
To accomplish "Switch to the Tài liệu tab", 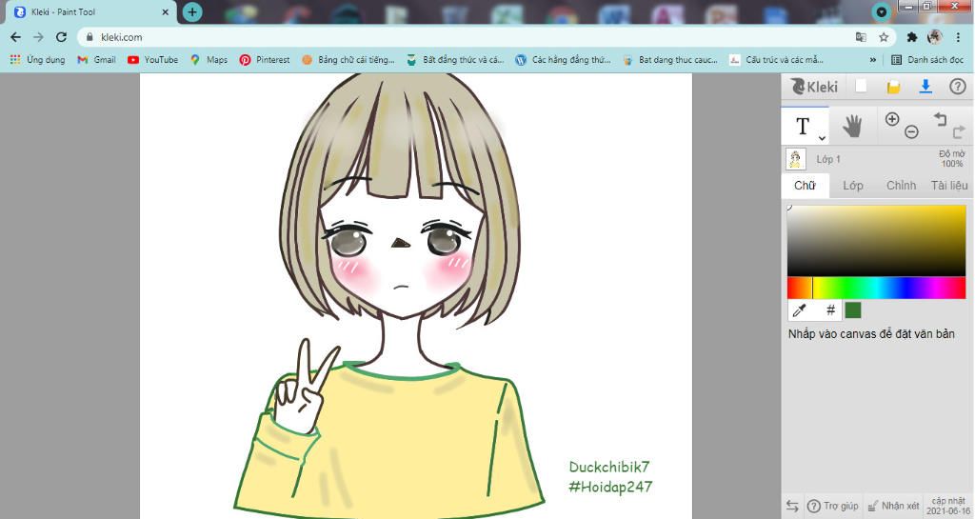I will point(949,186).
